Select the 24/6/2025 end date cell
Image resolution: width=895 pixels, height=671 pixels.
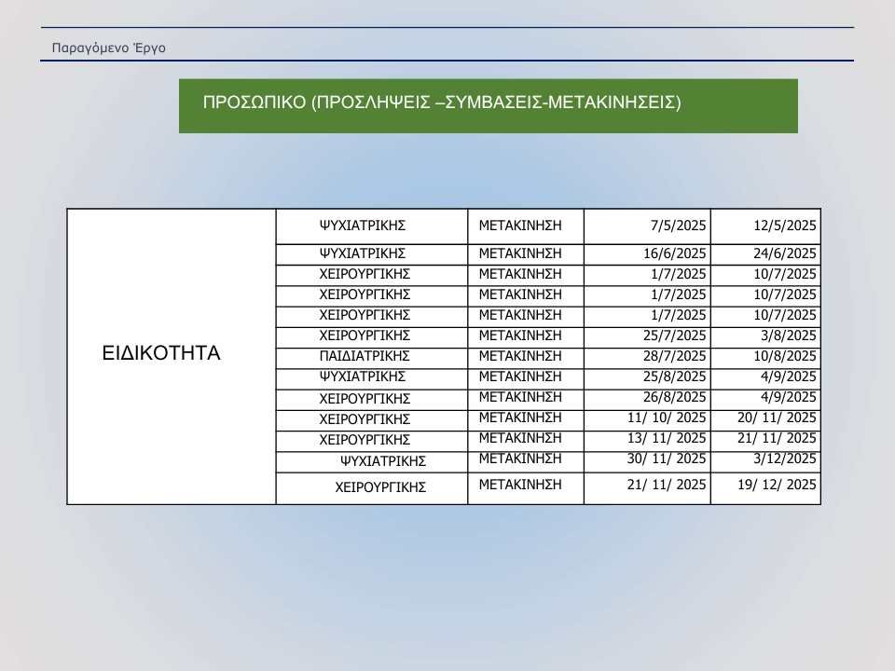point(765,253)
